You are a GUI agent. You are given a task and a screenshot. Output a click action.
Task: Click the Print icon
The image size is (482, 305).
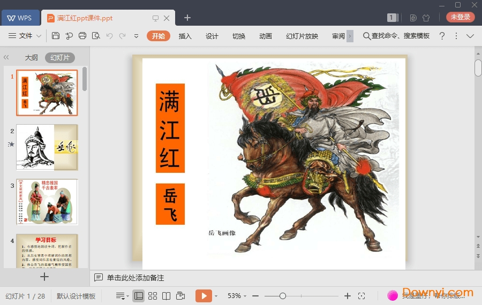82,36
